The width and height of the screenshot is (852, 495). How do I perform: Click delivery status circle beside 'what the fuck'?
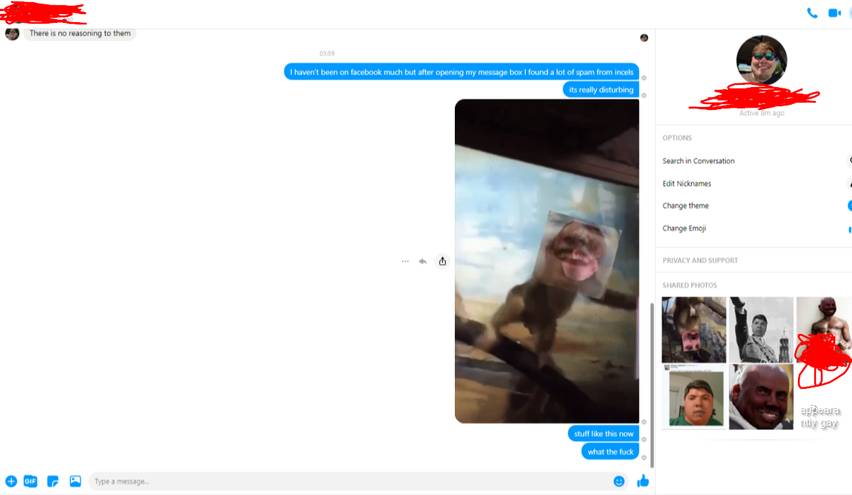(x=644, y=457)
